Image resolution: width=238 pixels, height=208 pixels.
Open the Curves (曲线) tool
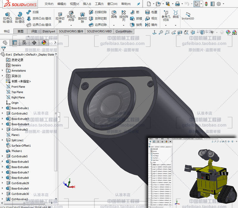pos(176,14)
